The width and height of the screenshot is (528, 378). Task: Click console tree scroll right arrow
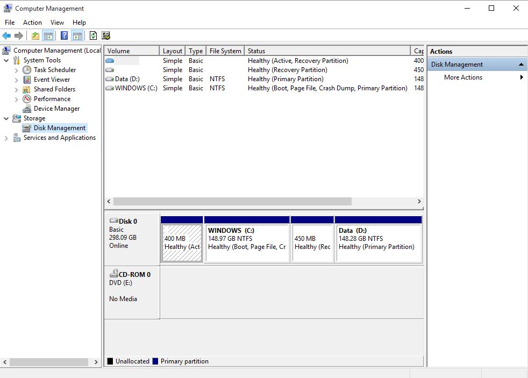[x=96, y=362]
